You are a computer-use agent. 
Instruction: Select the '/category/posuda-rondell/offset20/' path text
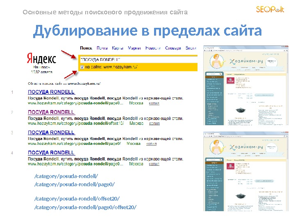tap(77, 198)
